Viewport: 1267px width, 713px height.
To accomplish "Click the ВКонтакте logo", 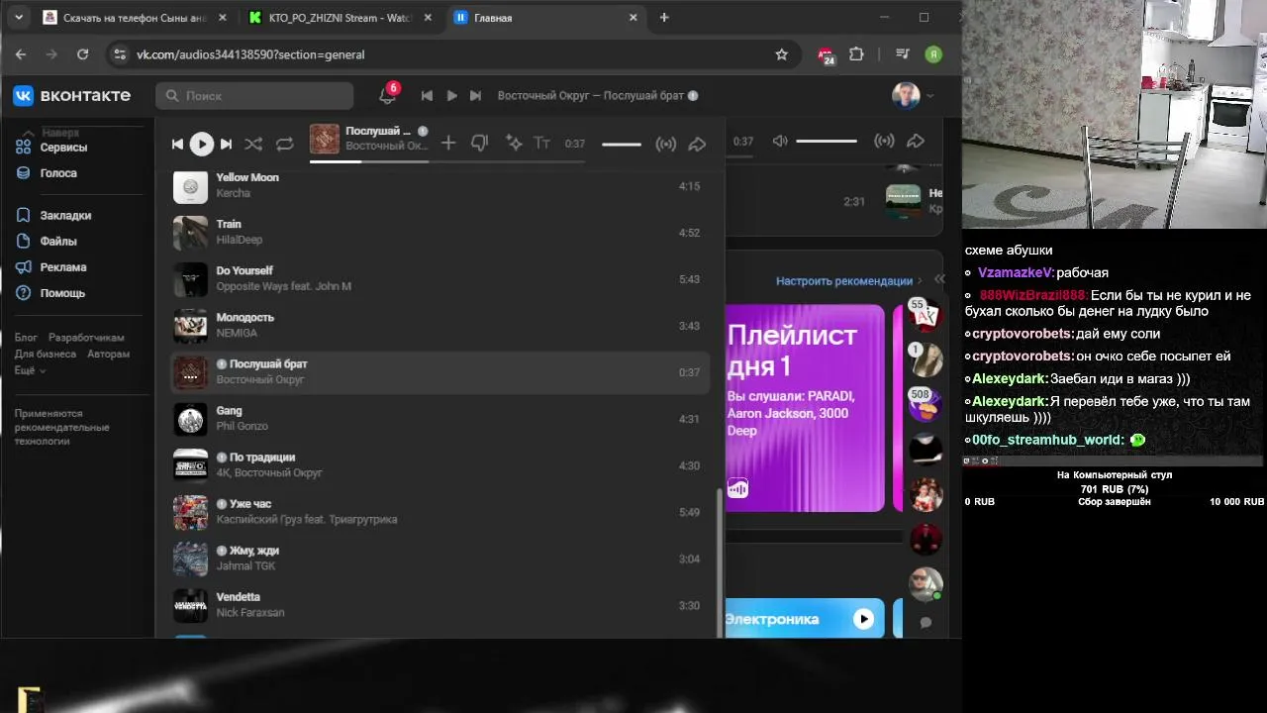I will click(x=71, y=95).
